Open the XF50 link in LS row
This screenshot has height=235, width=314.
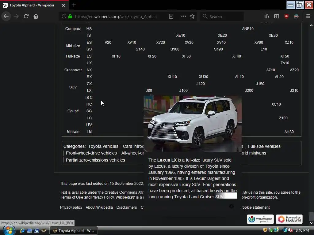[285, 56]
